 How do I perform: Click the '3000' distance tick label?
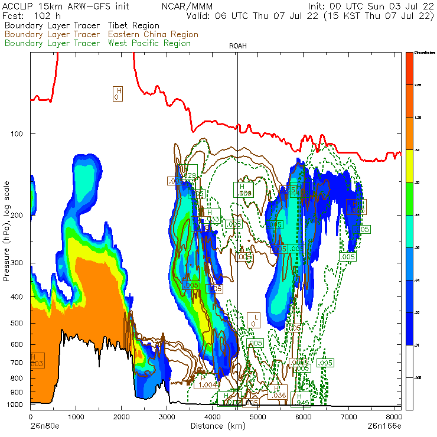click(167, 417)
